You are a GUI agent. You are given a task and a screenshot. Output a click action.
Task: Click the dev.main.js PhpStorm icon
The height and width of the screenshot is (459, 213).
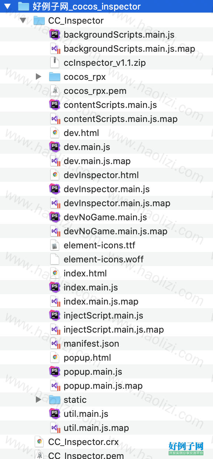tap(55, 147)
